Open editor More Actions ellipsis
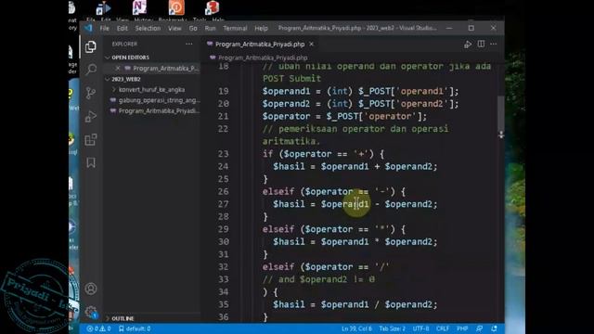The image size is (594, 334). [493, 44]
